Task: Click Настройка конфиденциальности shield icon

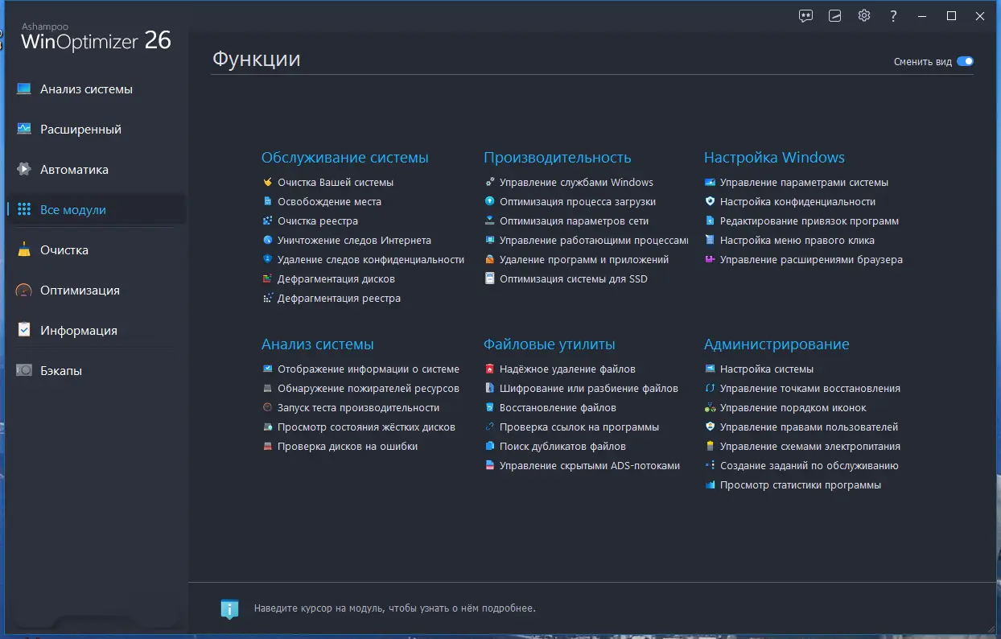Action: (710, 201)
